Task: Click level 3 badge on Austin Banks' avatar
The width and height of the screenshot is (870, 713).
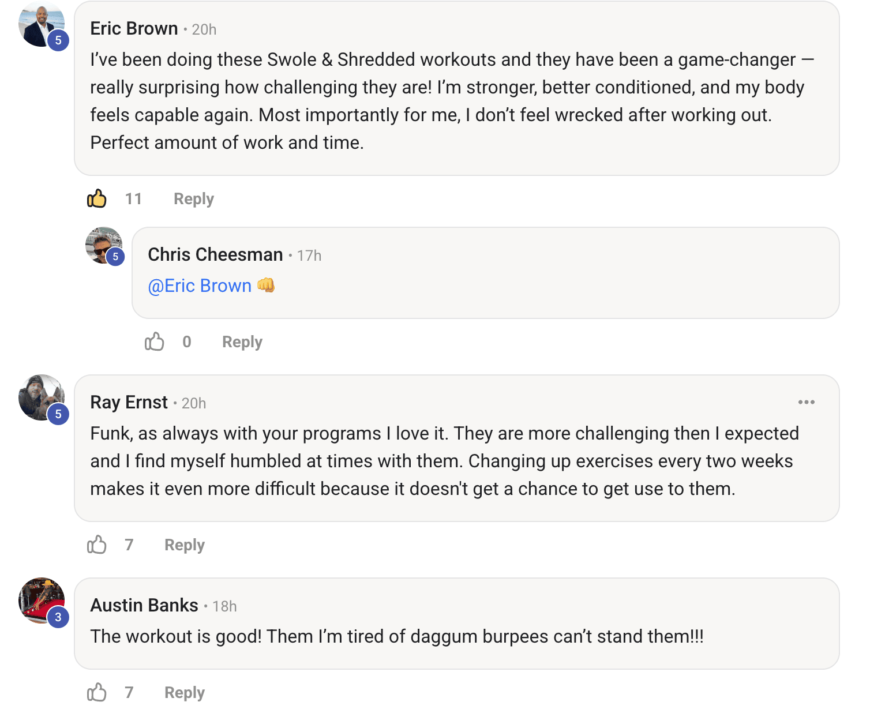Action: pyautogui.click(x=58, y=617)
